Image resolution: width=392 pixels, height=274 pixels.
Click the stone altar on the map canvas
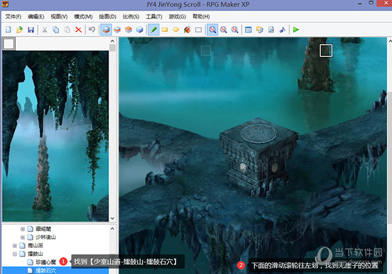tap(259, 157)
